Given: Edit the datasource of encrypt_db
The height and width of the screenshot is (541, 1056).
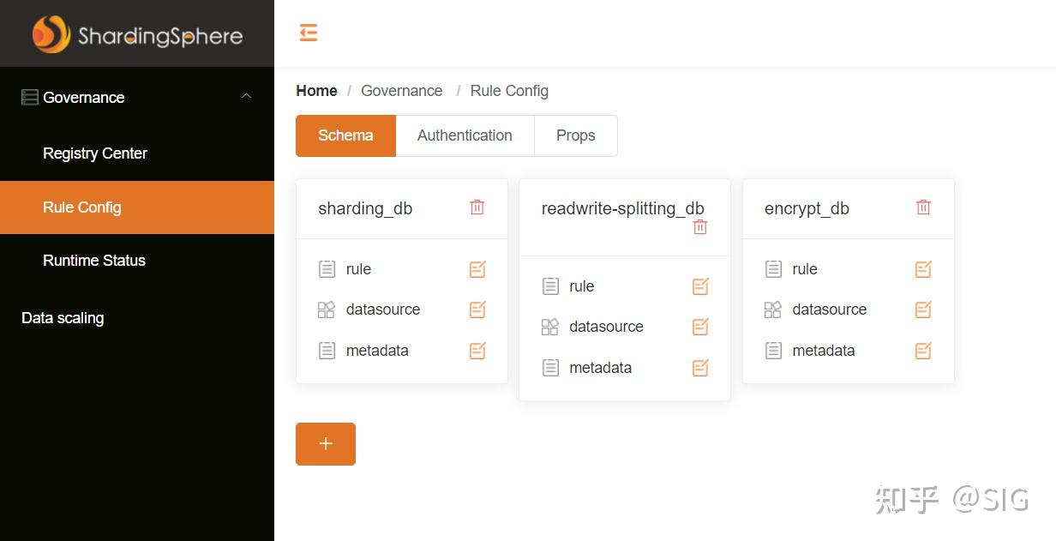Looking at the screenshot, I should pyautogui.click(x=923, y=310).
